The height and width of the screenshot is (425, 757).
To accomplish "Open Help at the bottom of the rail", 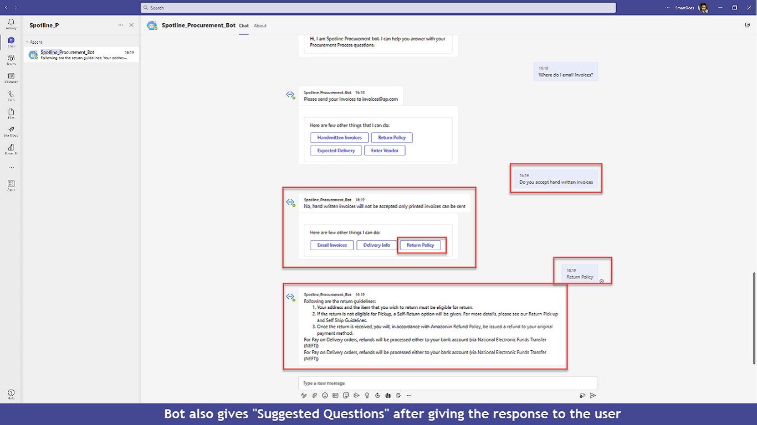I will click(11, 394).
